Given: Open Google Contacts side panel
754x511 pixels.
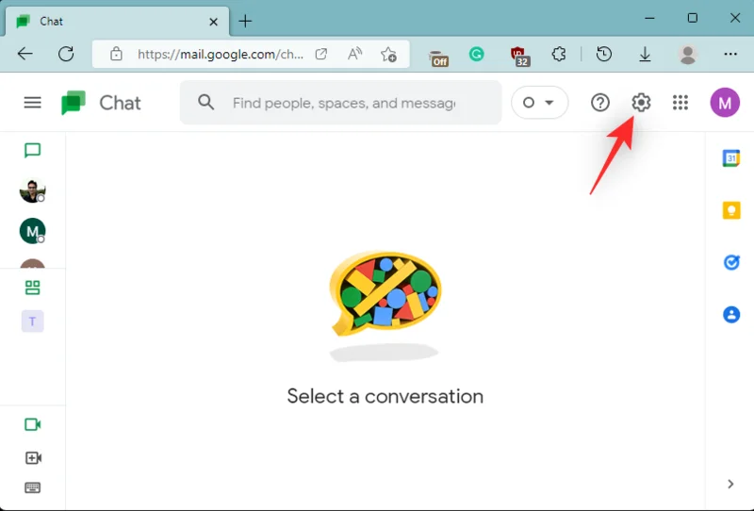Looking at the screenshot, I should (x=731, y=315).
